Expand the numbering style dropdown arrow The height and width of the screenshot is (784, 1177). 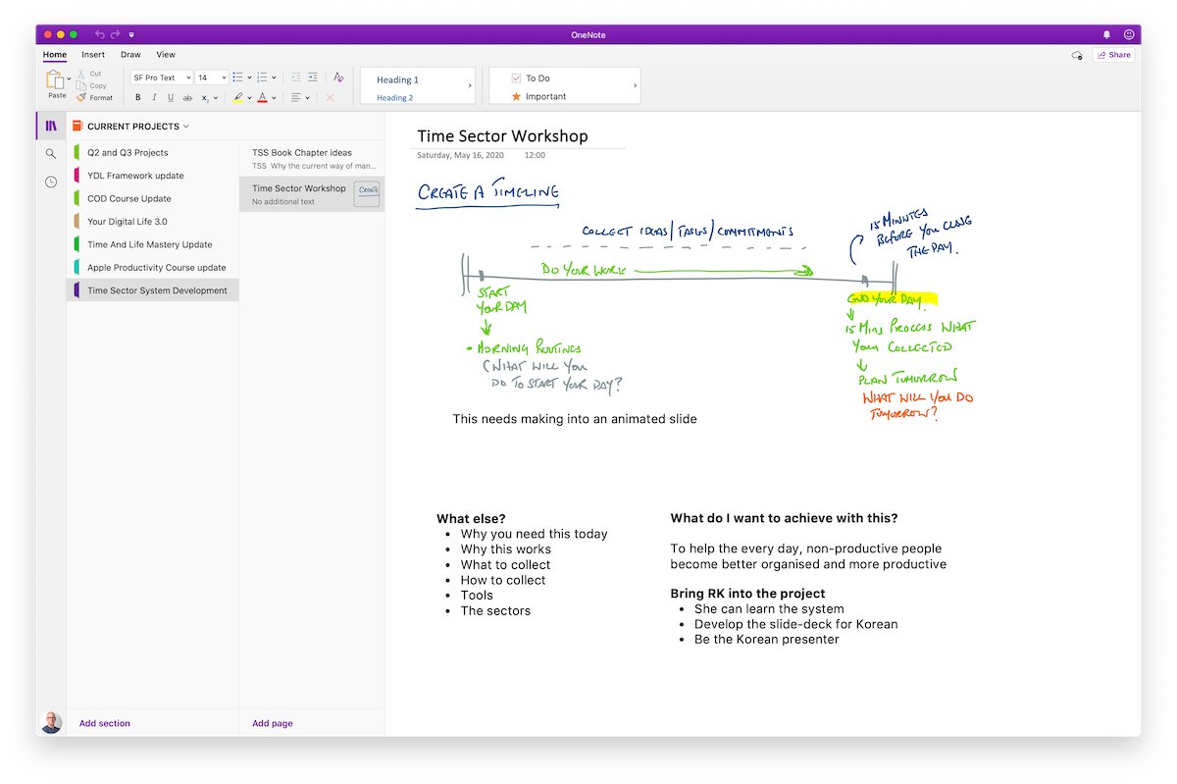click(274, 78)
